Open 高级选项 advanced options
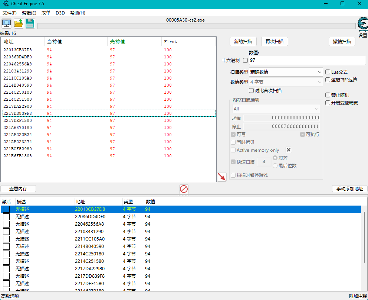 point(10,296)
